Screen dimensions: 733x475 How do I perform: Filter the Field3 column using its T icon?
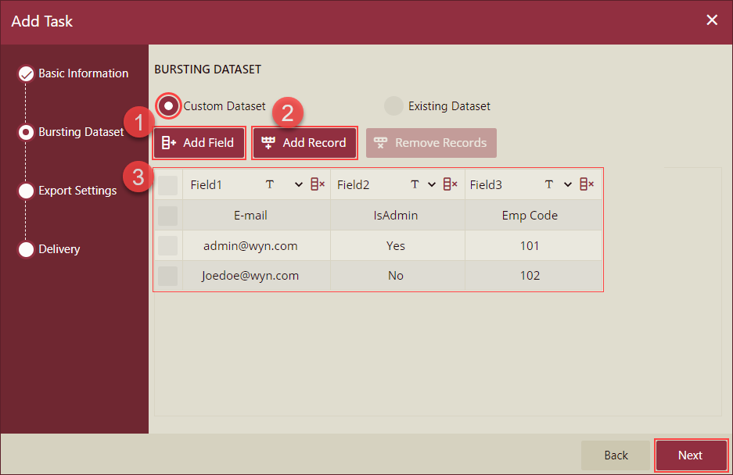click(x=548, y=184)
